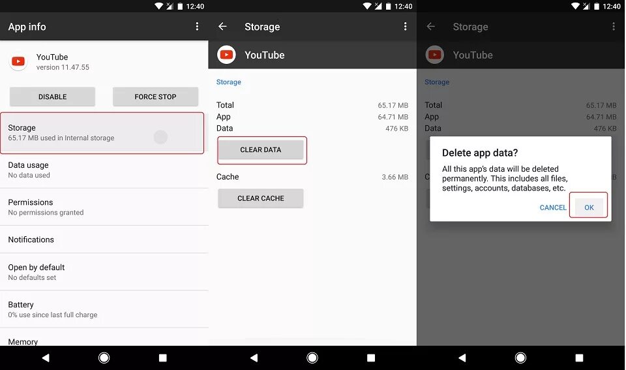This screenshot has height=370, width=626.
Task: Open 'Open by default' entry
Action: (x=104, y=271)
